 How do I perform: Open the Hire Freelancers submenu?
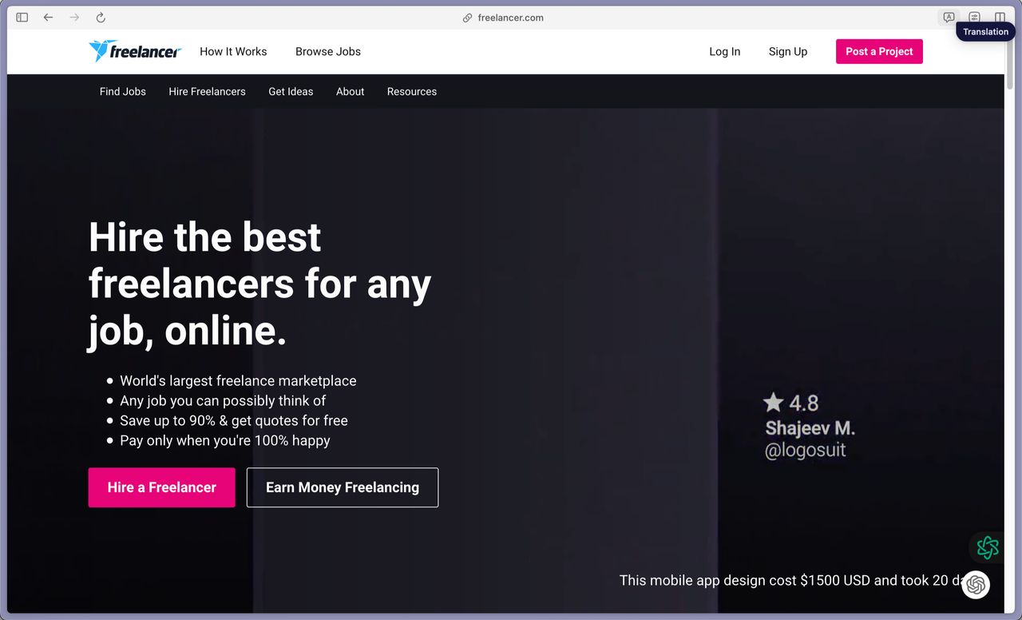[x=207, y=92]
